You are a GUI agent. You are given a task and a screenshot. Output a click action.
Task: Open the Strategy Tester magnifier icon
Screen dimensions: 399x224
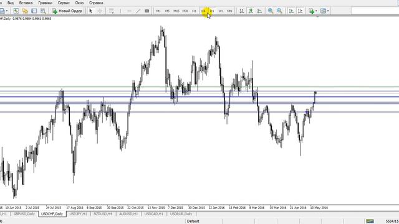tap(43, 11)
